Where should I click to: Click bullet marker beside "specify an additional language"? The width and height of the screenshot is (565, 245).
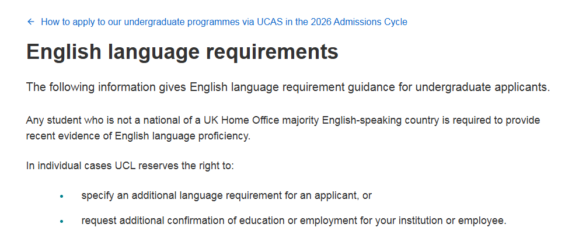[x=61, y=196]
